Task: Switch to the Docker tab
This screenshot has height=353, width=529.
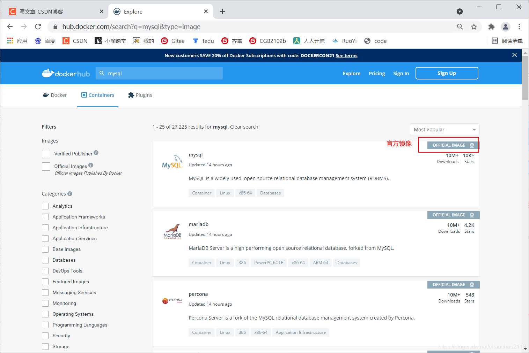Action: coord(55,95)
